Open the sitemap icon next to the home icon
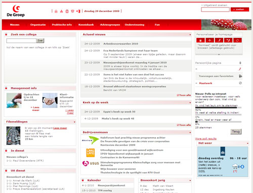The image size is (253, 193). 61,11
